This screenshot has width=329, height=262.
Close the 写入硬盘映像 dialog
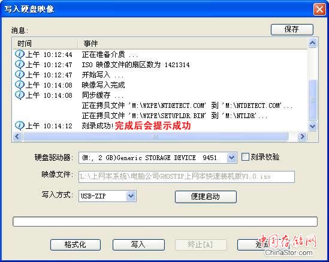319,9
